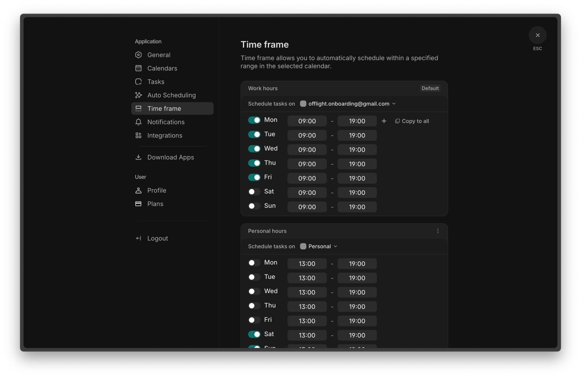Enable Friday personal hours toggle
The width and height of the screenshot is (581, 378).
tap(254, 320)
